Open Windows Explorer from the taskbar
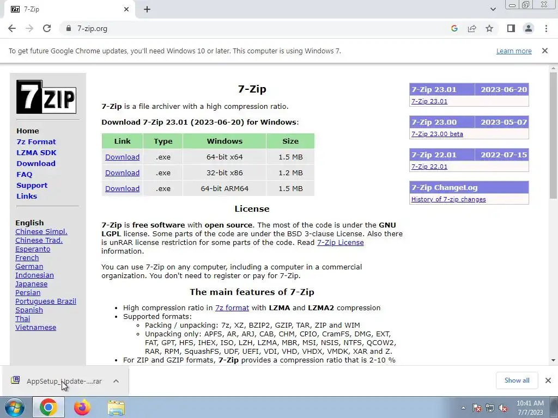 tap(116, 408)
